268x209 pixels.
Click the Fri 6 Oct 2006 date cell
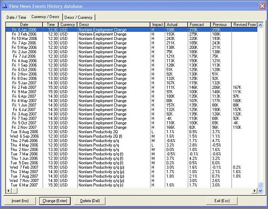click(x=24, y=70)
